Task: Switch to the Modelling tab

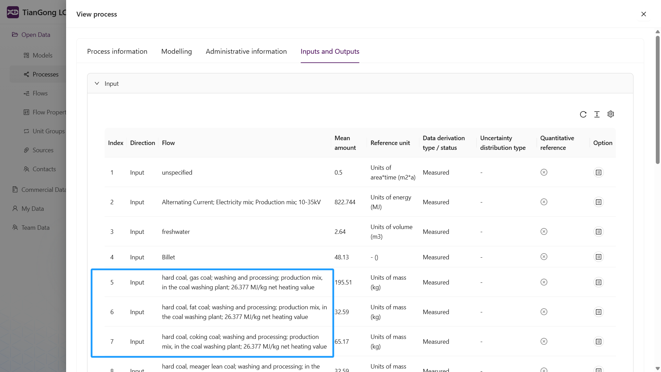Action: click(177, 51)
